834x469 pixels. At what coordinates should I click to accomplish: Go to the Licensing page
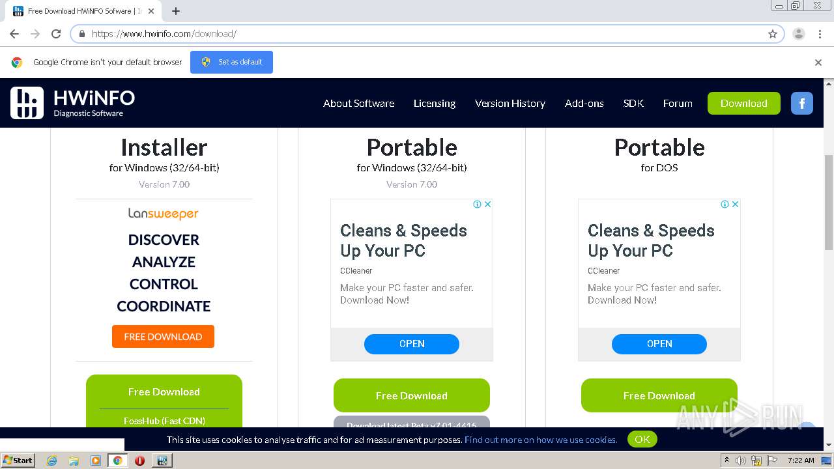pos(435,103)
